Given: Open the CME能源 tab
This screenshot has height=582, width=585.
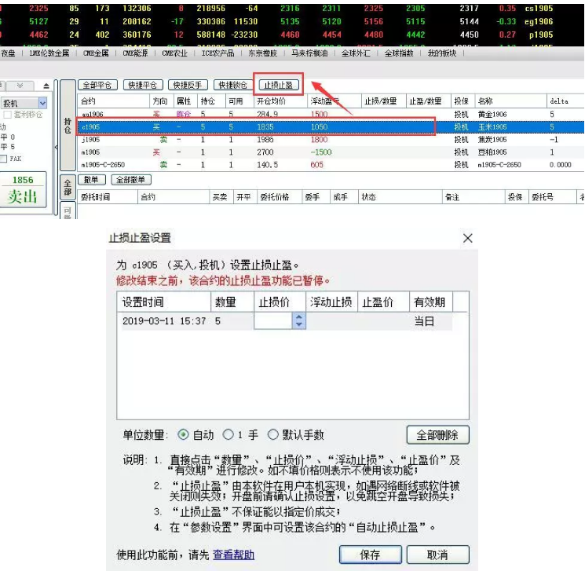Looking at the screenshot, I should [135, 53].
